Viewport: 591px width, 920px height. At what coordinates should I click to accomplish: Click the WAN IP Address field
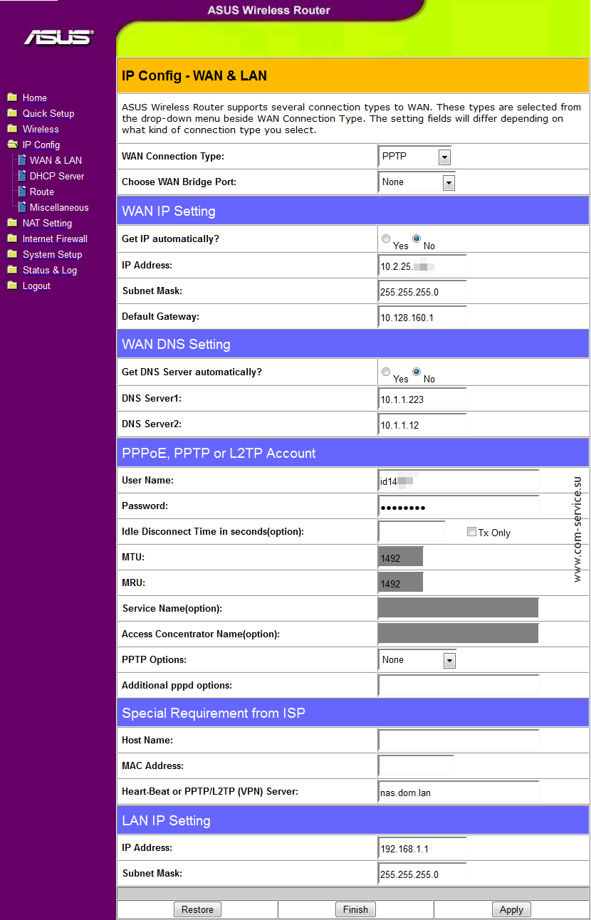[423, 266]
